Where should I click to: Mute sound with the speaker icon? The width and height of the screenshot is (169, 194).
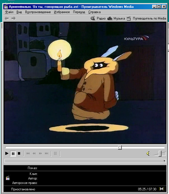[x=148, y=154]
